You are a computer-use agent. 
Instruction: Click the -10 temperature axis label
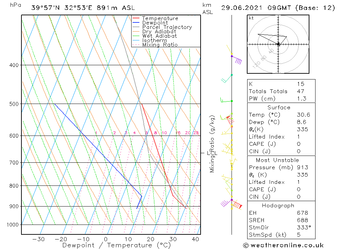coord(83,239)
